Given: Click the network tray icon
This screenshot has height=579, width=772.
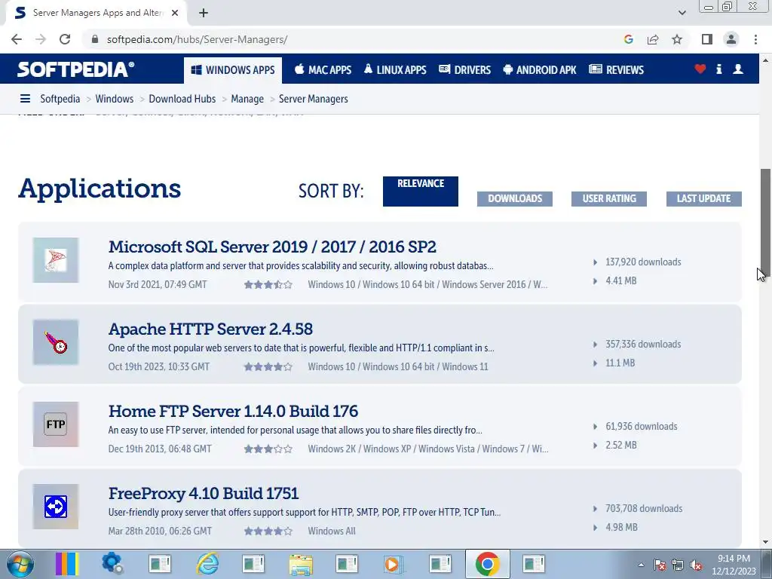Looking at the screenshot, I should 678,565.
